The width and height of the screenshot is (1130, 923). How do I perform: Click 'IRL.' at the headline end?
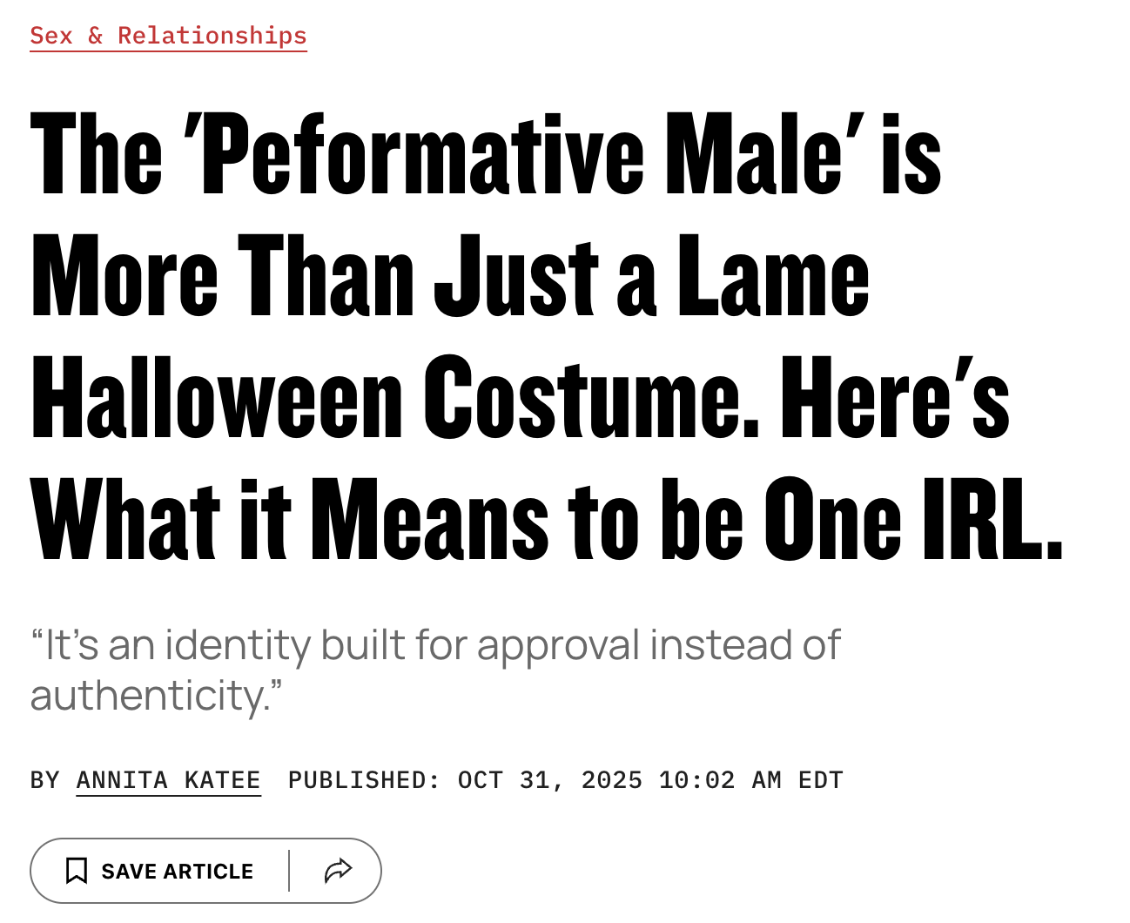tap(992, 521)
